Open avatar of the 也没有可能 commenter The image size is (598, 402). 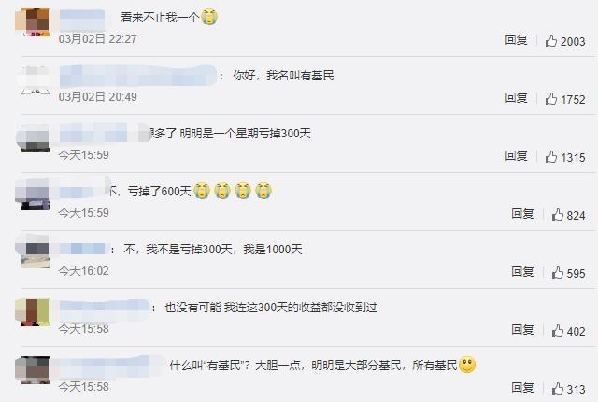(33, 312)
